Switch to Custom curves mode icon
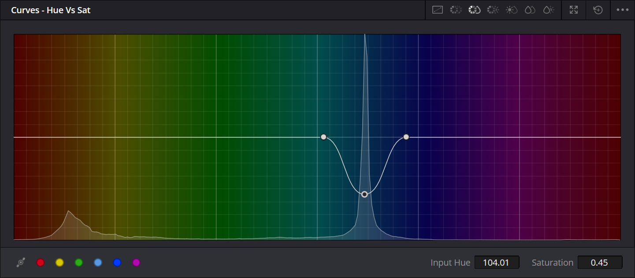 [x=437, y=10]
